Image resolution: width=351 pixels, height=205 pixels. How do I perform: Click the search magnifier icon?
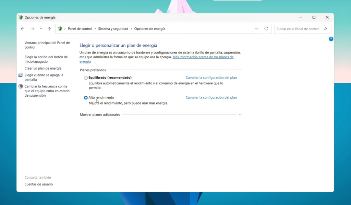coord(325,29)
